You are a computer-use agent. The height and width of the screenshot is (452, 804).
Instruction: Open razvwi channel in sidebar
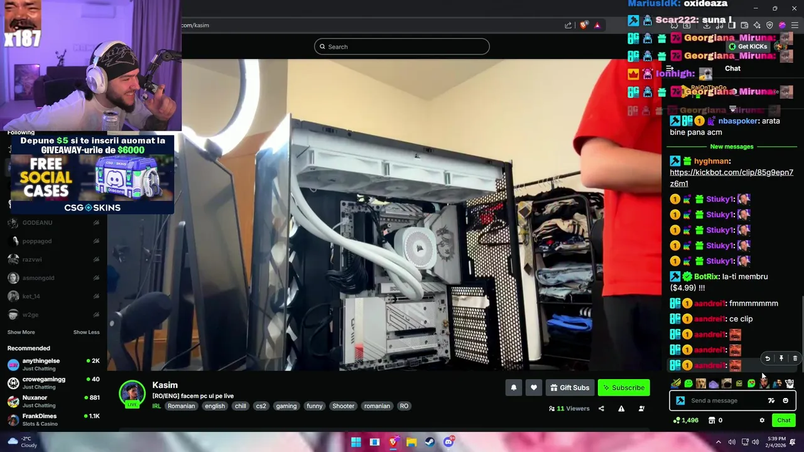click(53, 259)
